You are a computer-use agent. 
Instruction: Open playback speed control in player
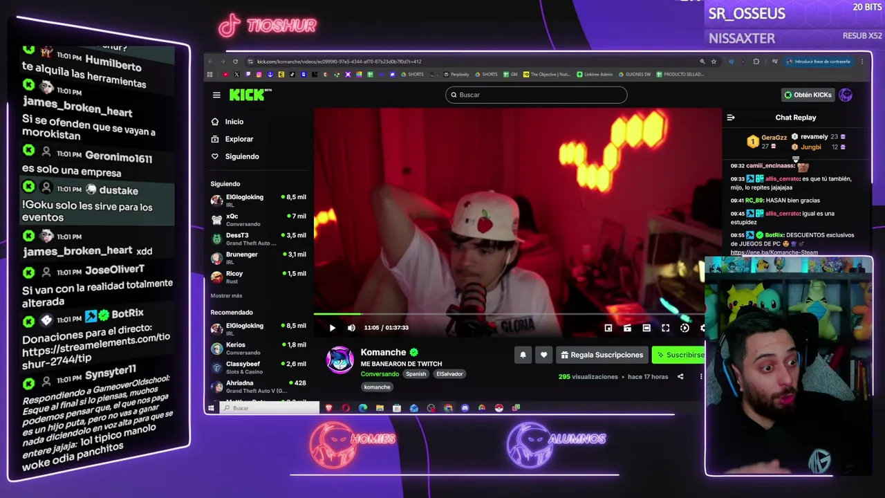pyautogui.click(x=684, y=328)
